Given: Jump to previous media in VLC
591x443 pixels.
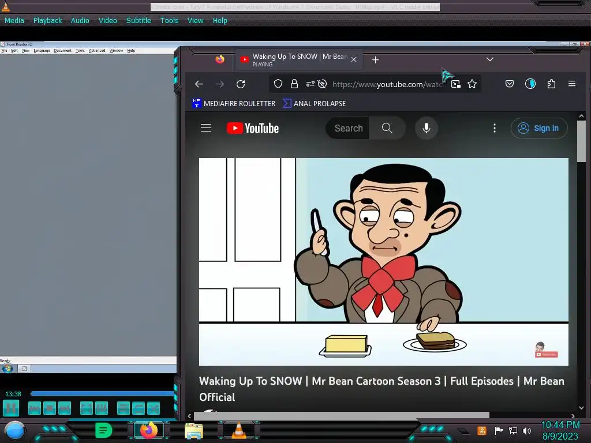Looking at the screenshot, I should 35,408.
